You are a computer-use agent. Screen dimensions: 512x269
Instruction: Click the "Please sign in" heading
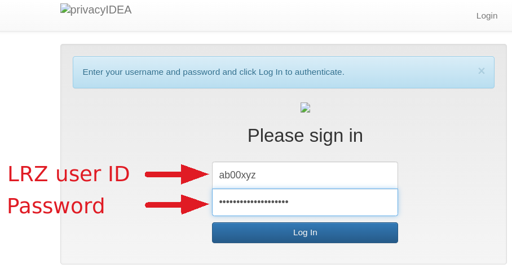point(305,136)
